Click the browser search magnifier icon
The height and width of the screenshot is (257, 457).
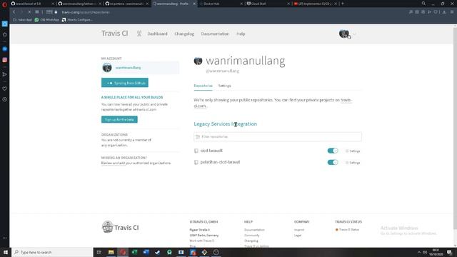tap(423, 4)
